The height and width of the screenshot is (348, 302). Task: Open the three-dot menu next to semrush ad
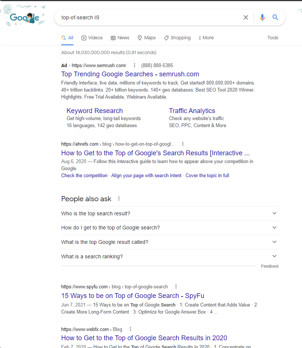(x=134, y=65)
